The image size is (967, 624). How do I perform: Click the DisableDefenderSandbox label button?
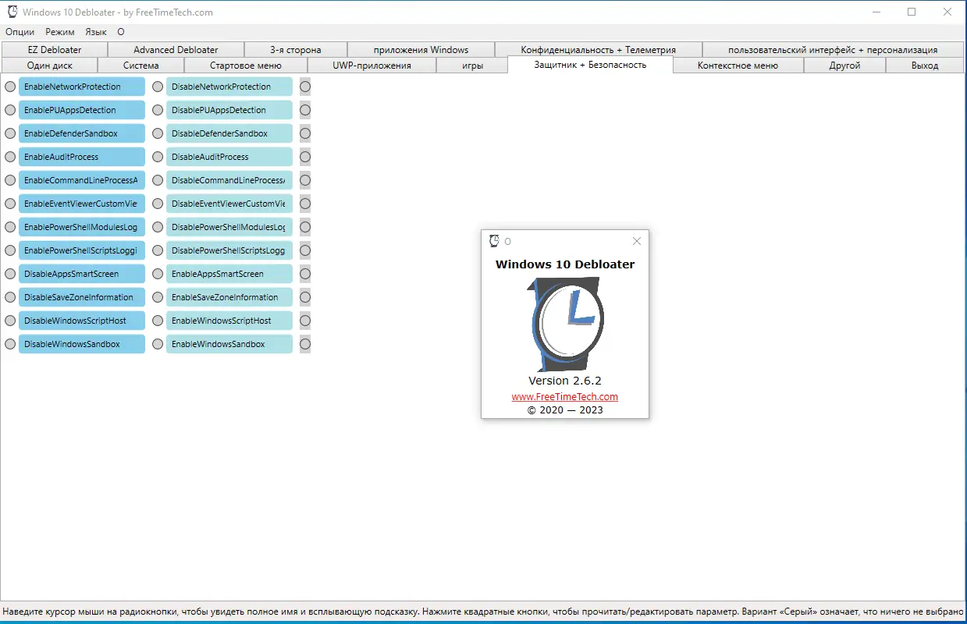coord(229,133)
